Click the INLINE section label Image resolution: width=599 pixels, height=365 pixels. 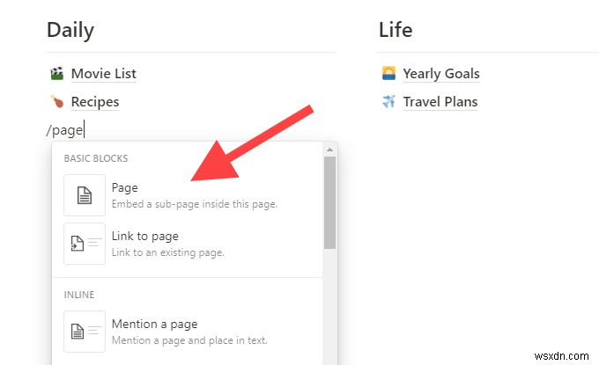coord(79,295)
